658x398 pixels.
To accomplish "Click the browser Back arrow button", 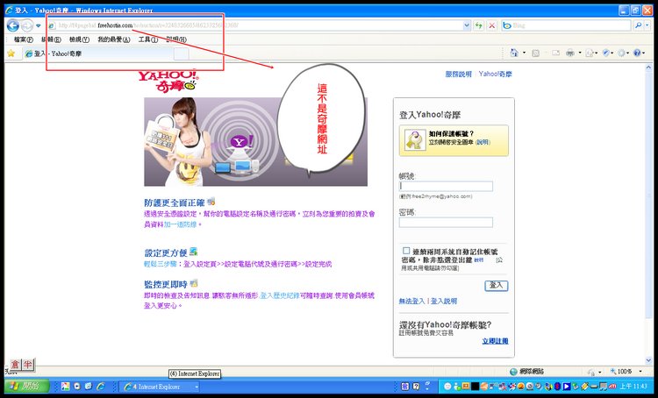I will [13, 25].
